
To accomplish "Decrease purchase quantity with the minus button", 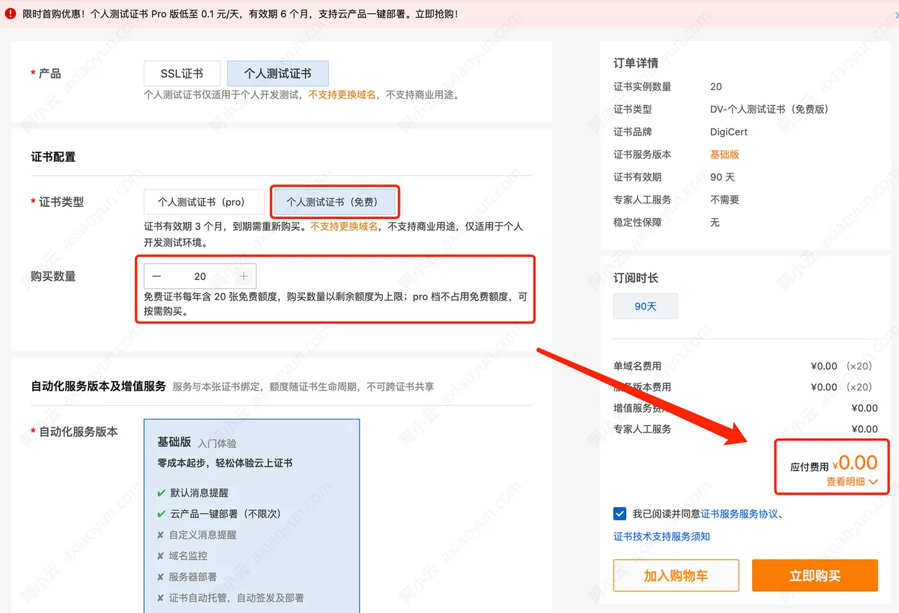I will pyautogui.click(x=157, y=276).
